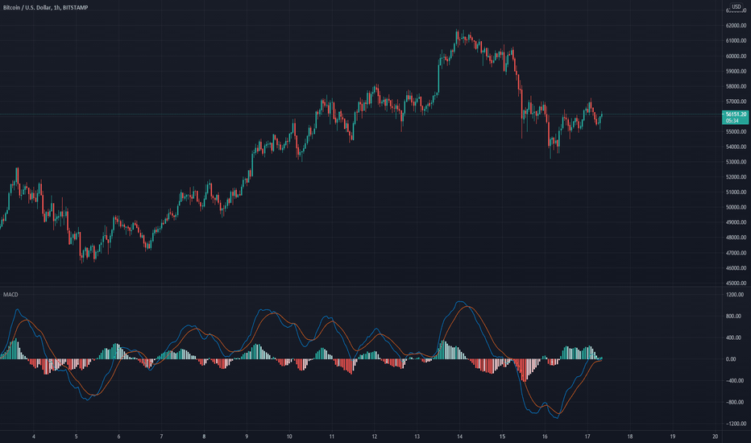Click the 57000.00 price axis label
Viewport: 751px width, 443px height.
(736, 101)
